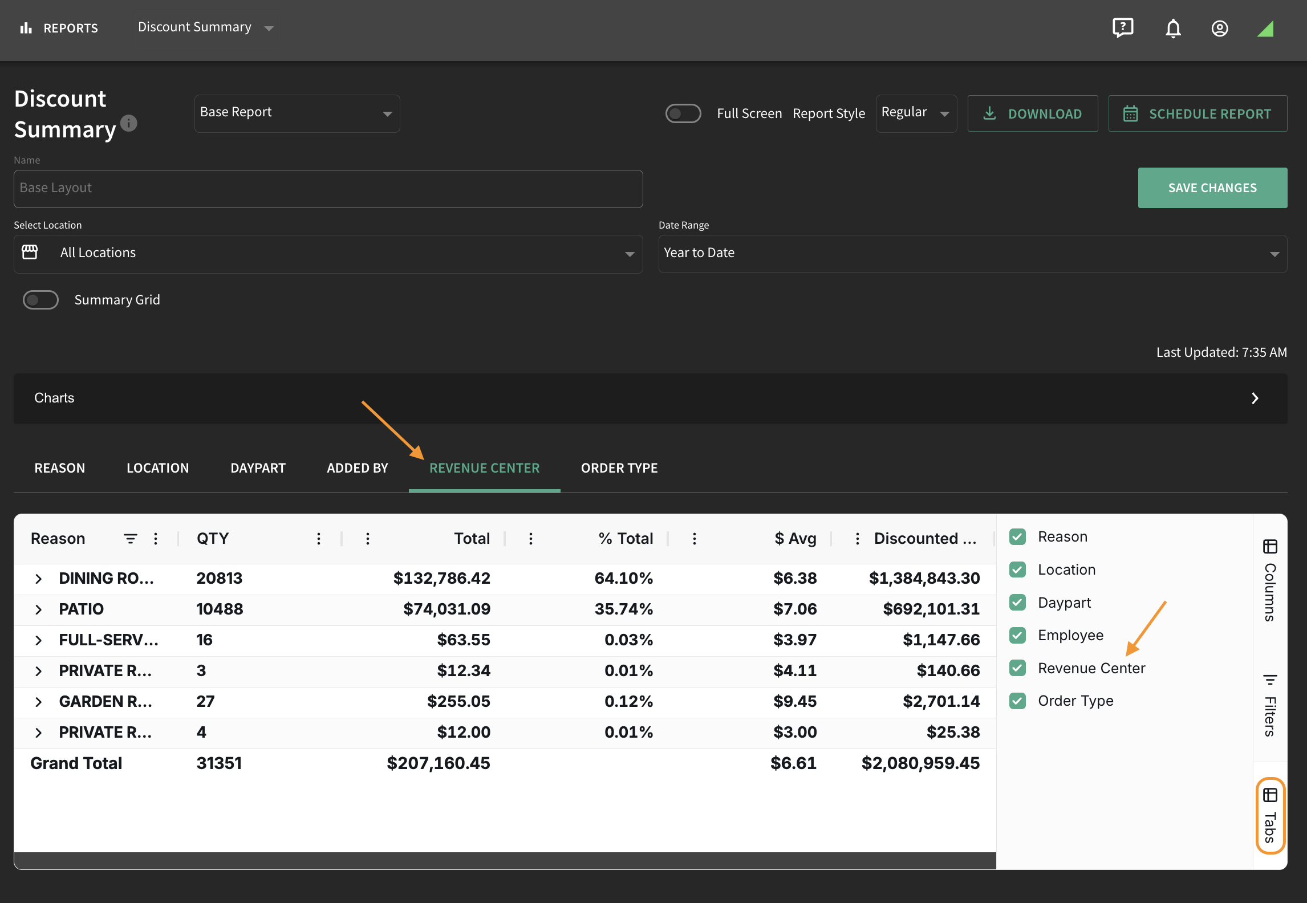Viewport: 1307px width, 903px height.
Task: Enable the Summary Grid toggle
Action: click(x=40, y=300)
